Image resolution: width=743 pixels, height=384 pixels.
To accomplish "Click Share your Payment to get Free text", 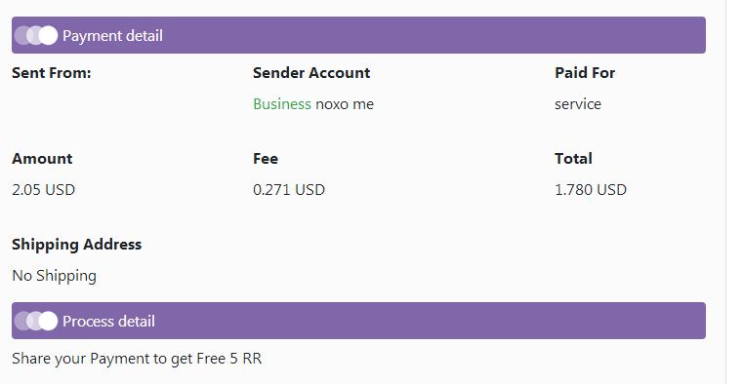I will (119, 359).
